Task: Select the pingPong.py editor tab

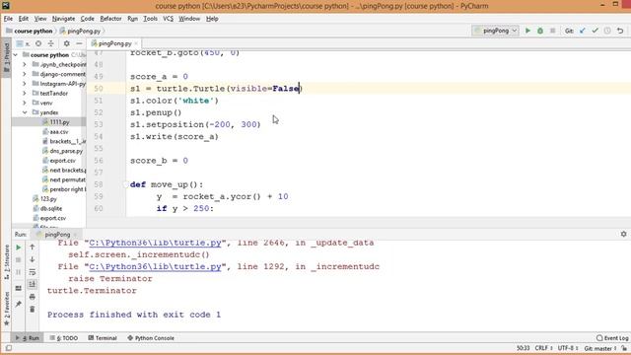Action: coord(114,43)
